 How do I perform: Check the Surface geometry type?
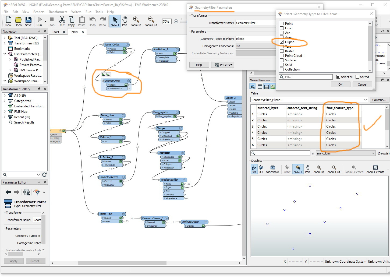(282, 60)
